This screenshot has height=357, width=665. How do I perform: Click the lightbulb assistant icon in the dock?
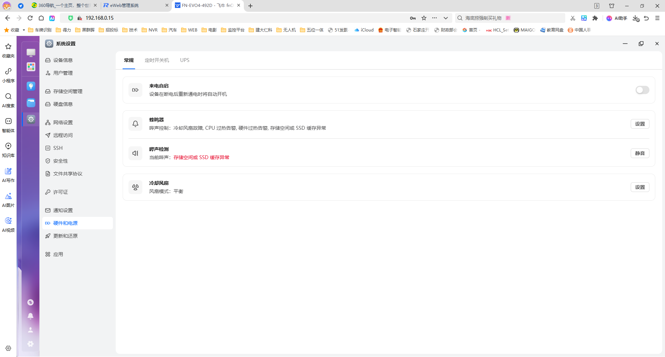31,86
